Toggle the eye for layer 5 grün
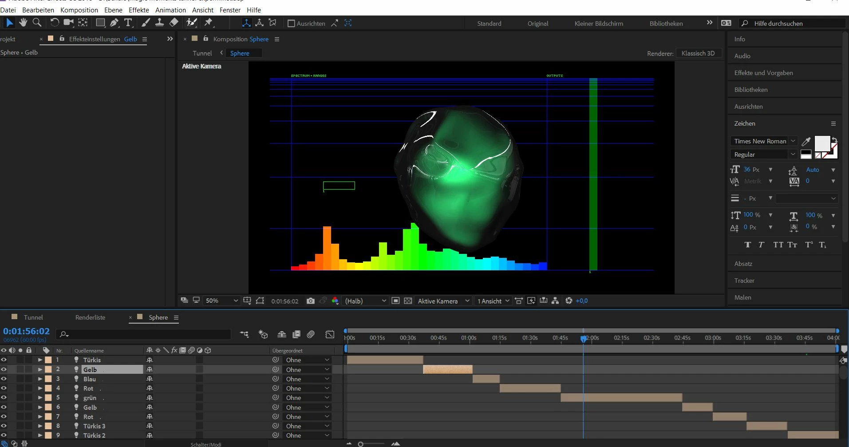849x447 pixels. 4,398
